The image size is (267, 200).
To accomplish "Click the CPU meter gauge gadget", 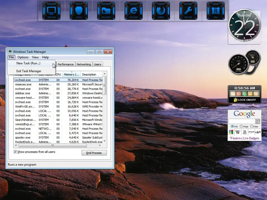I will pyautogui.click(x=238, y=64).
